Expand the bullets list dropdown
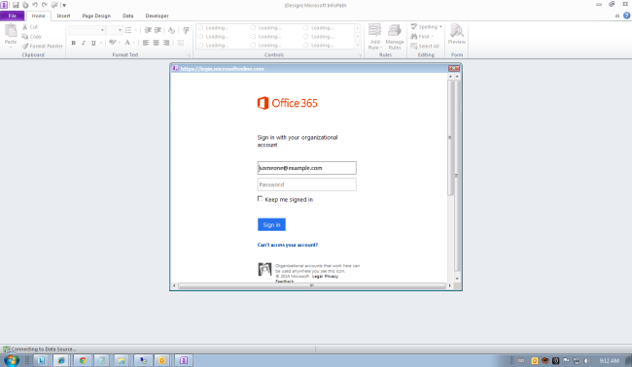This screenshot has height=367, width=632. click(135, 30)
